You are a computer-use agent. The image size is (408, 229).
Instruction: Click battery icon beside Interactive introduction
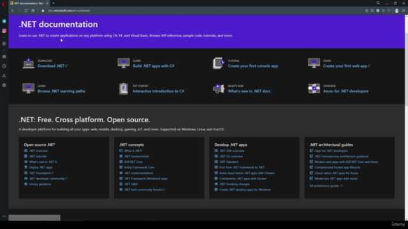pos(123,88)
